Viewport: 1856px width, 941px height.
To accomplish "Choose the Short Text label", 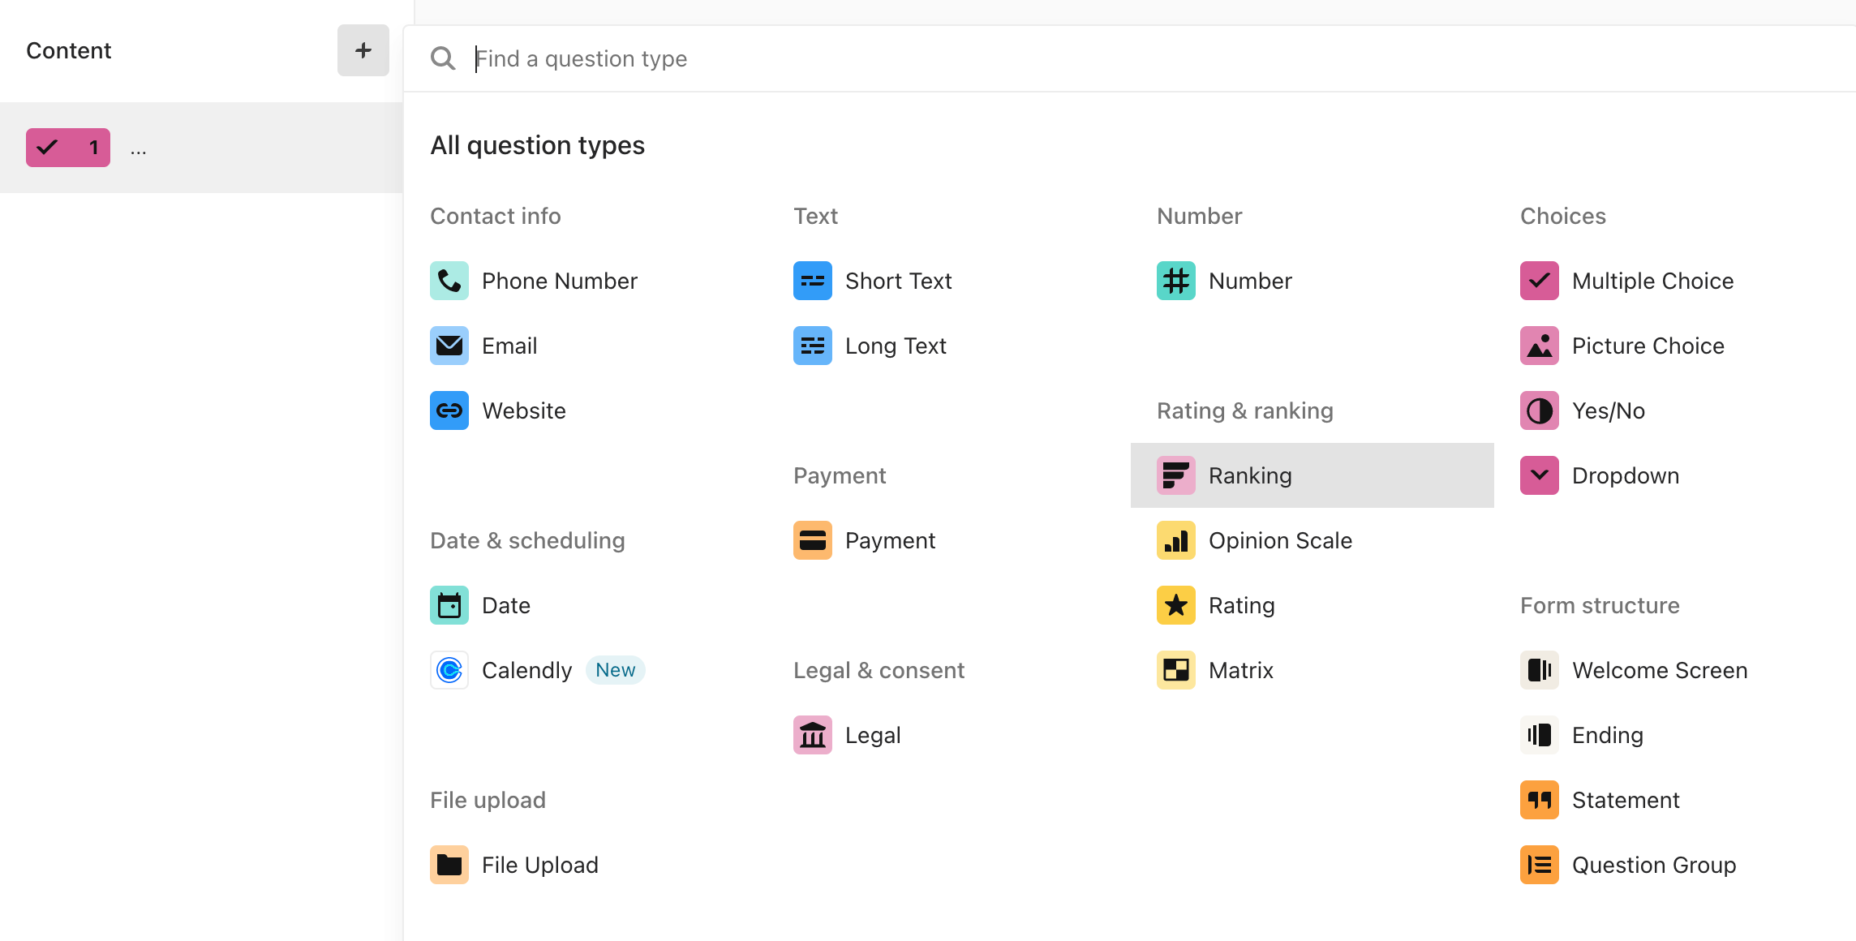I will (899, 281).
